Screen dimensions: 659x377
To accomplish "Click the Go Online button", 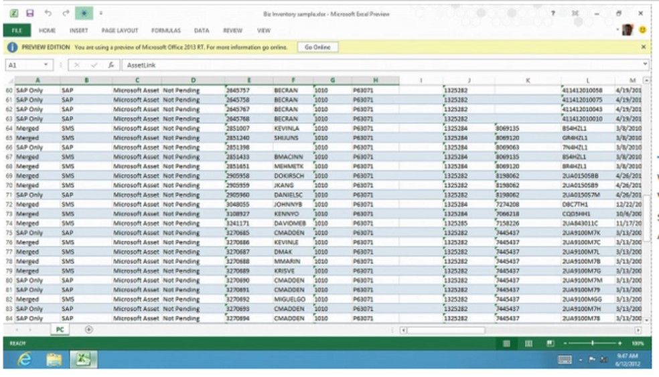I will coord(317,48).
